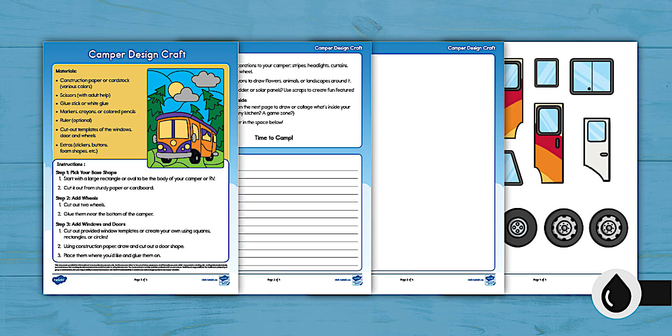Image resolution: width=672 pixels, height=336 pixels.
Task: Open the first page titled Camper Design Craft
Action: click(137, 54)
